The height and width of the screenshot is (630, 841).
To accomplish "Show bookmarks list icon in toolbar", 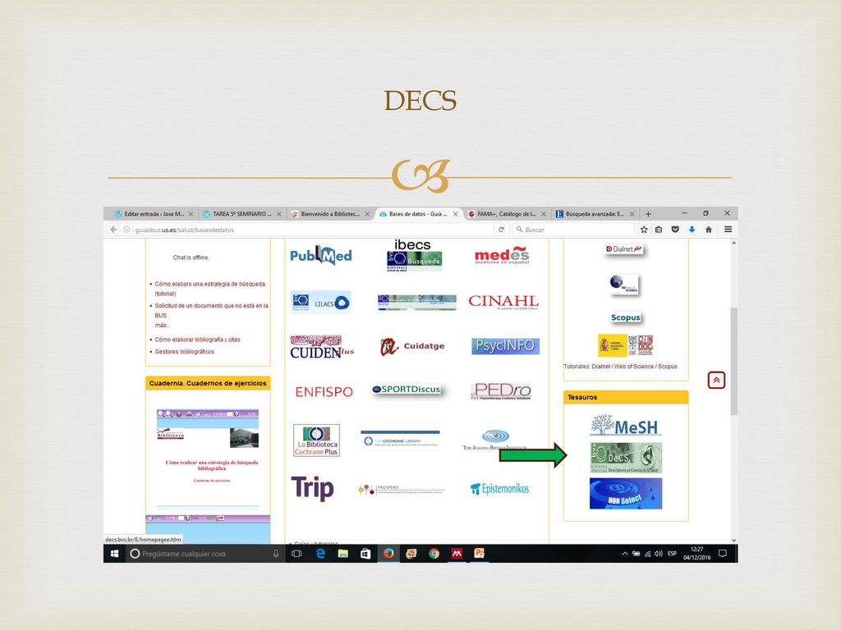I will [659, 230].
